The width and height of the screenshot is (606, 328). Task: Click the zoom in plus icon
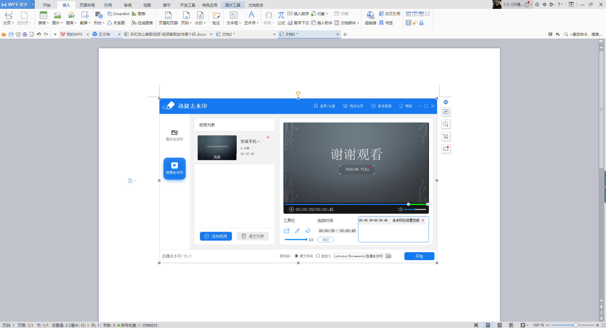597,325
